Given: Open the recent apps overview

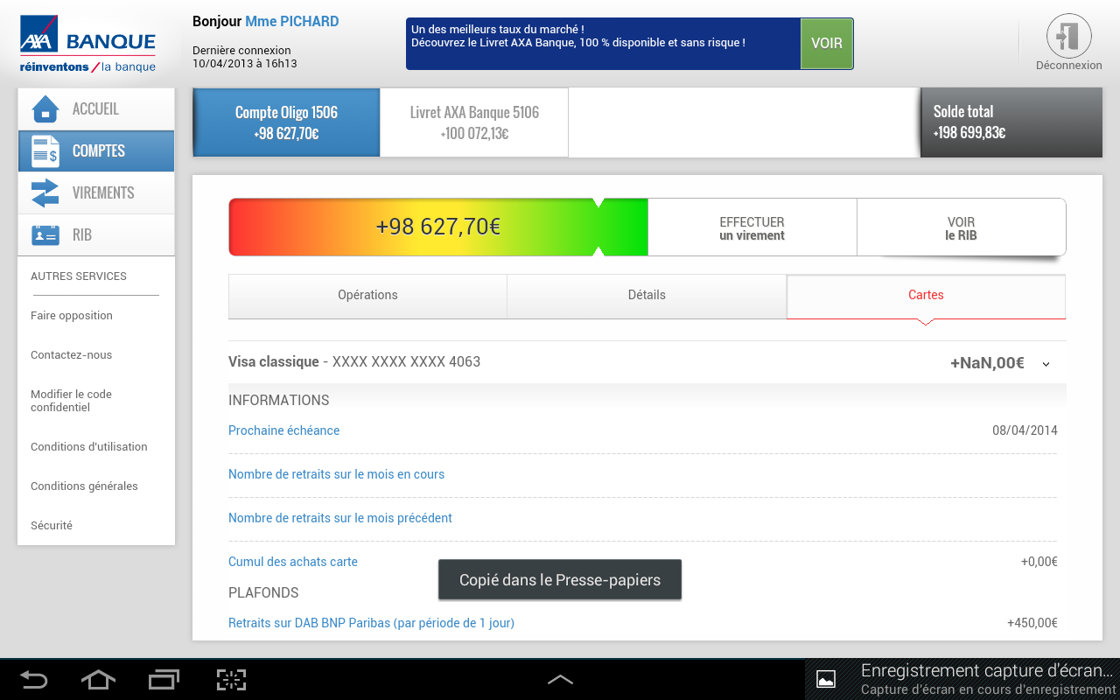Looking at the screenshot, I should coord(164,680).
